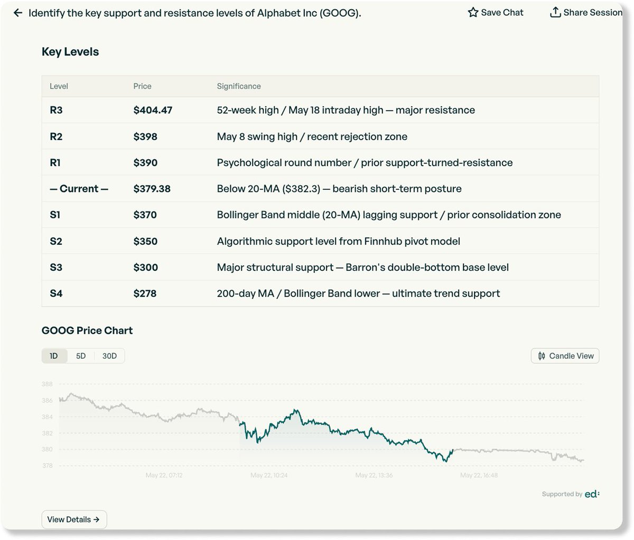Click the candlestick icon in Candle View
Viewport: 634px width, 540px height.
point(542,356)
